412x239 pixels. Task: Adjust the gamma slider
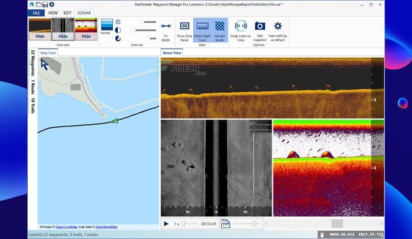(x=148, y=39)
